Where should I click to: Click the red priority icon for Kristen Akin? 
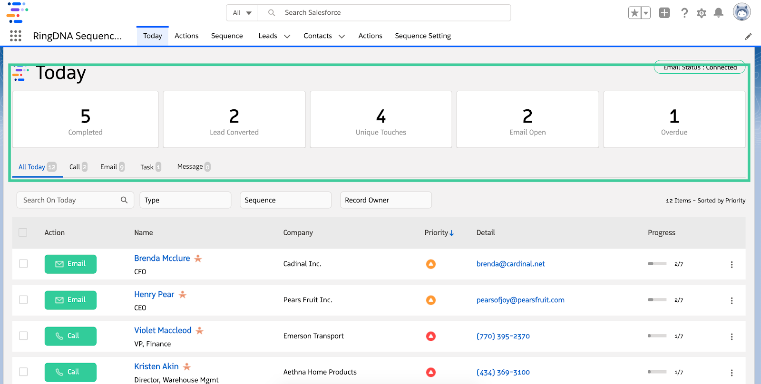click(x=431, y=372)
